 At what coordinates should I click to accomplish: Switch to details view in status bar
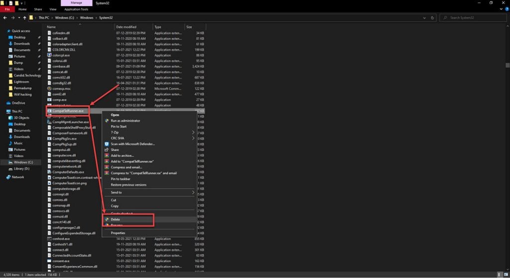[500, 275]
